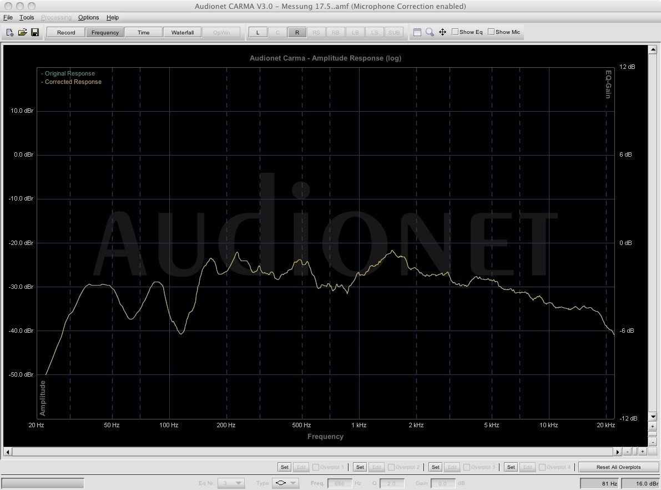Click horizontal zoom minus button

pos(627,452)
